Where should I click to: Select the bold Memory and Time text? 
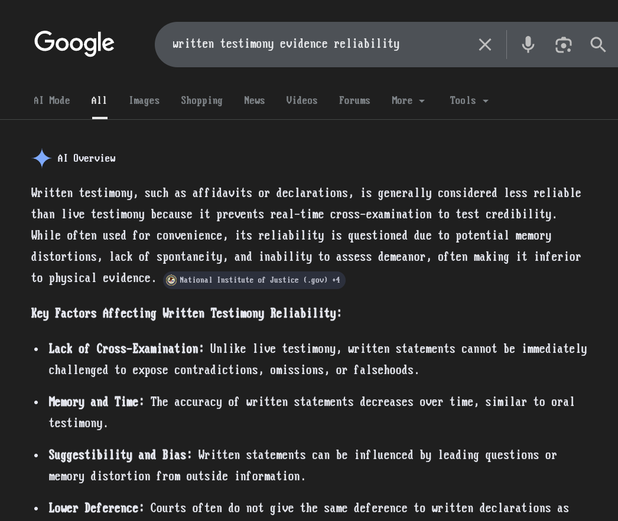[x=96, y=402]
